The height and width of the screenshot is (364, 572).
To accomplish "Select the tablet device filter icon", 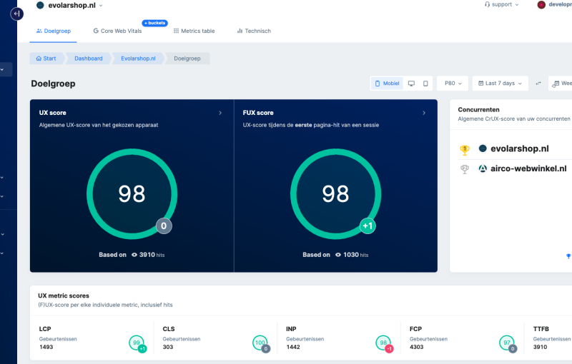I will click(425, 84).
